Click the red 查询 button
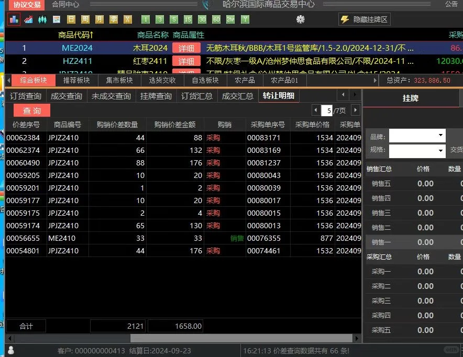The height and width of the screenshot is (357, 463). point(32,110)
